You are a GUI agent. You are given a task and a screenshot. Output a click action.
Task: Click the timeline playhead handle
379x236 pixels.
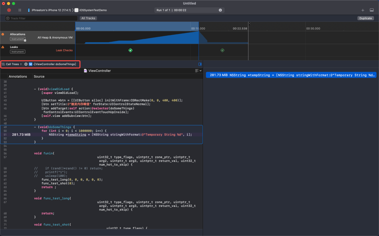point(250,23)
